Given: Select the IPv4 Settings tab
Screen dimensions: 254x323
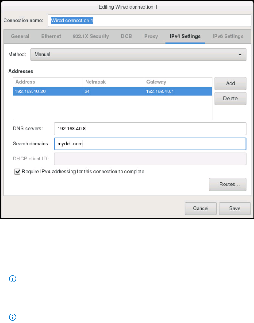Looking at the screenshot, I should tap(185, 36).
